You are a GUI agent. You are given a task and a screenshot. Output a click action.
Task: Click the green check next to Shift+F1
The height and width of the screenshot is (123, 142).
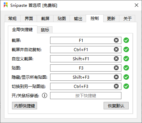(126, 59)
